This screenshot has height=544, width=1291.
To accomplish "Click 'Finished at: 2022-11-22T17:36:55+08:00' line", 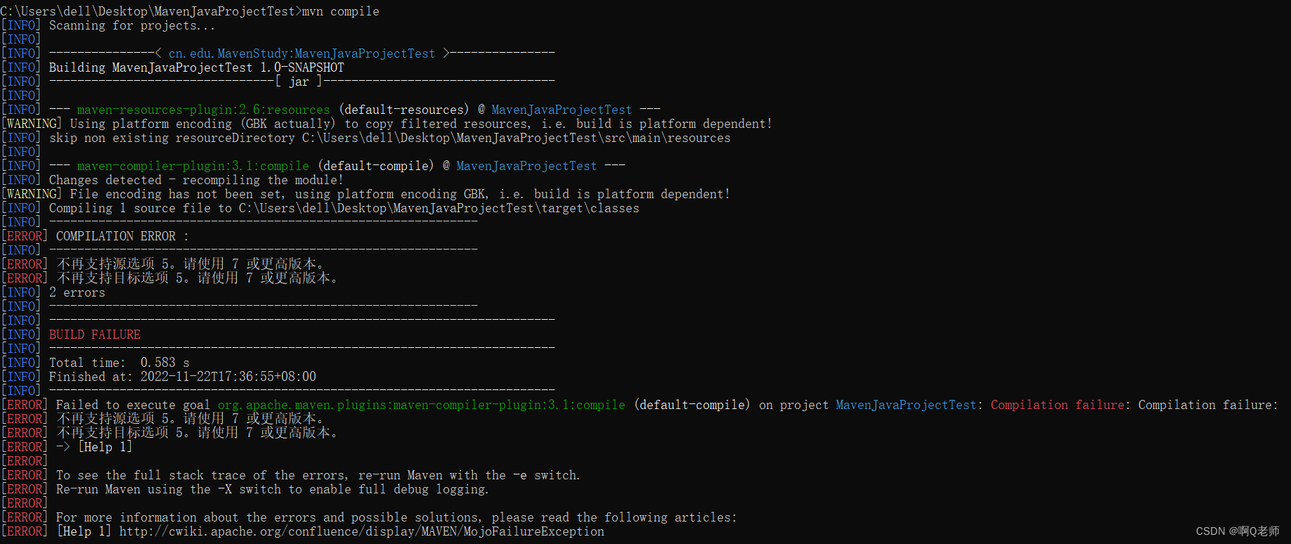I will [x=183, y=377].
